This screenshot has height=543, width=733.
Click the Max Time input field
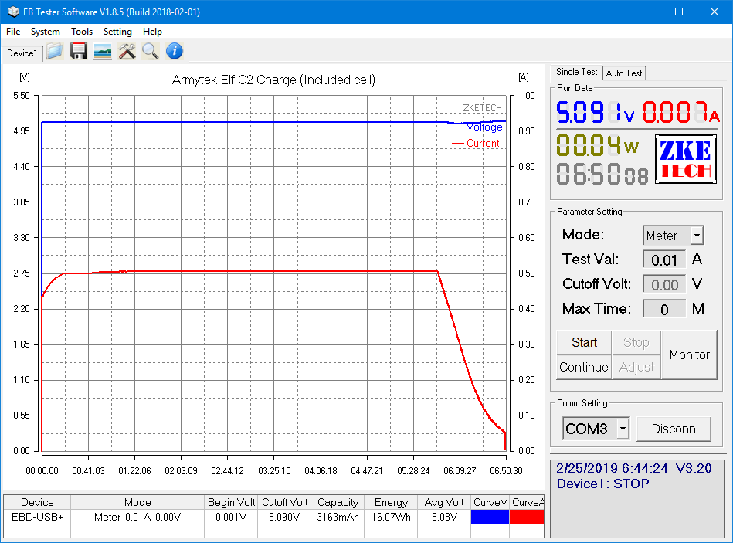click(663, 310)
